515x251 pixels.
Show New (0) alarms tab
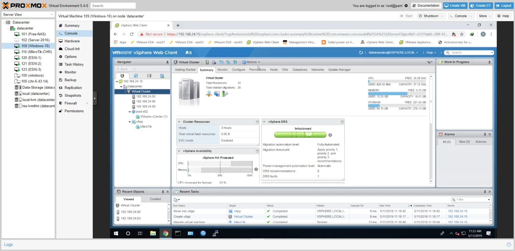(464, 142)
